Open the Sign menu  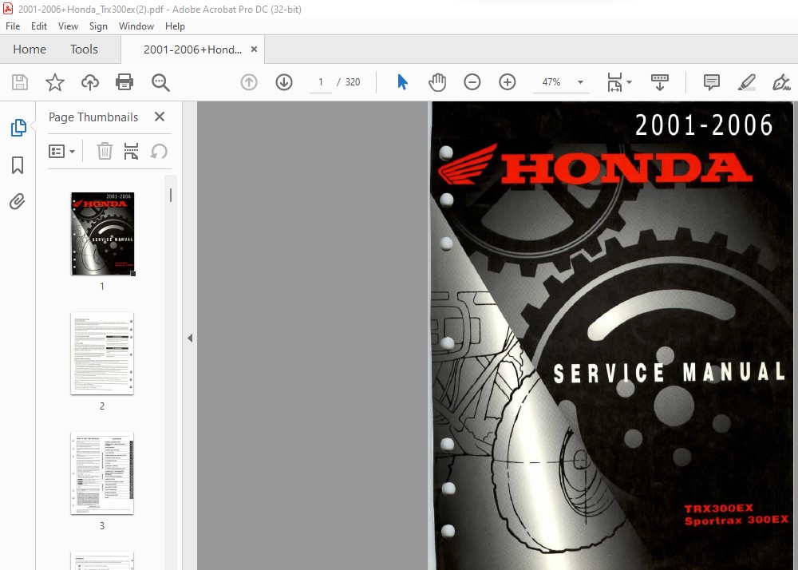point(98,26)
